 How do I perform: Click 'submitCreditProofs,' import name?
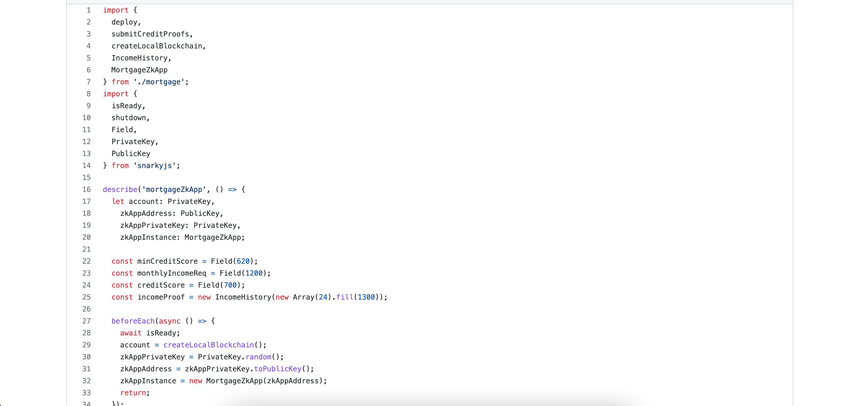(152, 34)
